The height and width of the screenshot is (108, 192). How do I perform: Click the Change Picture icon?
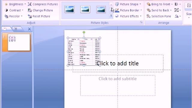(30, 10)
